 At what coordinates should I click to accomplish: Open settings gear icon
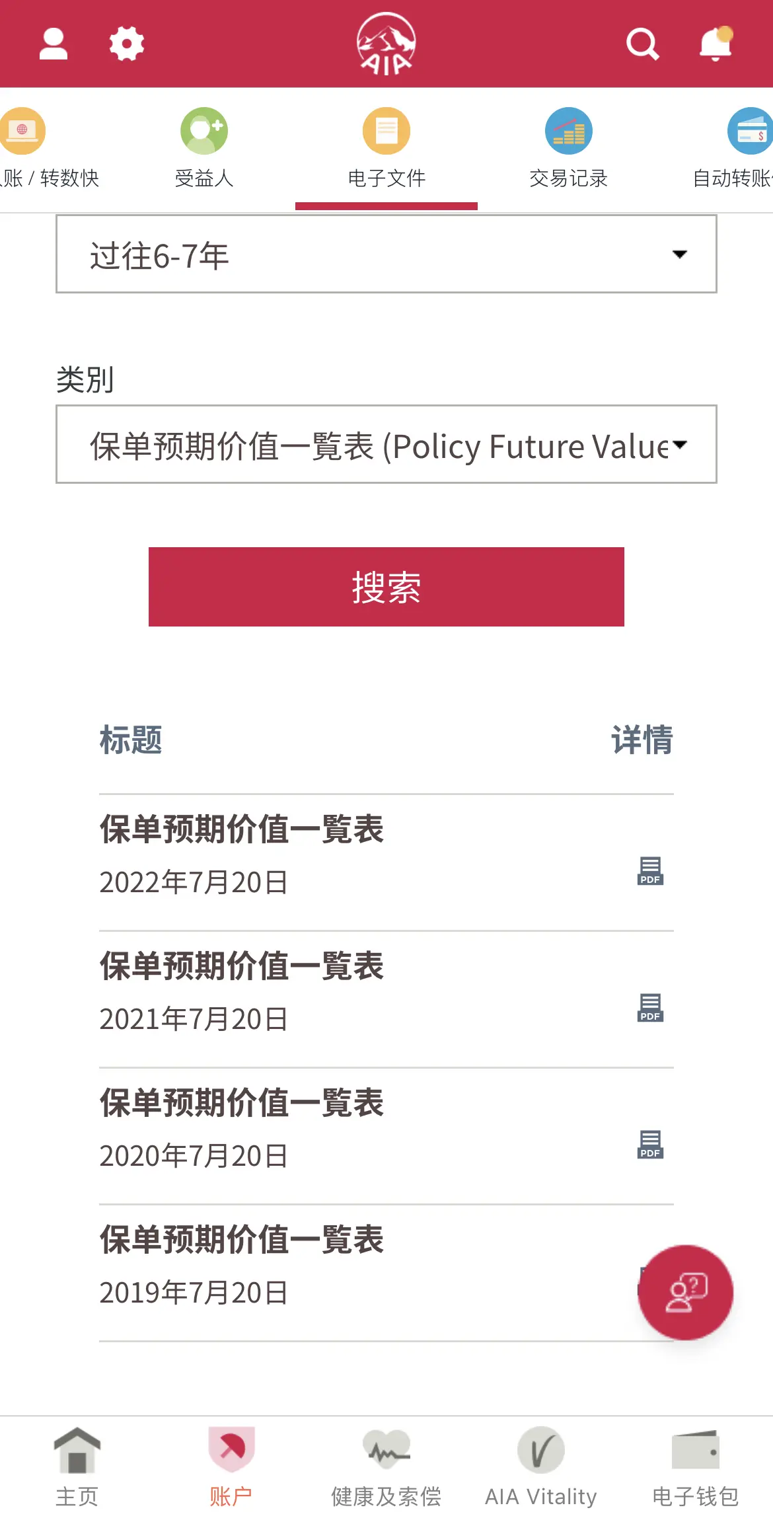pyautogui.click(x=126, y=44)
